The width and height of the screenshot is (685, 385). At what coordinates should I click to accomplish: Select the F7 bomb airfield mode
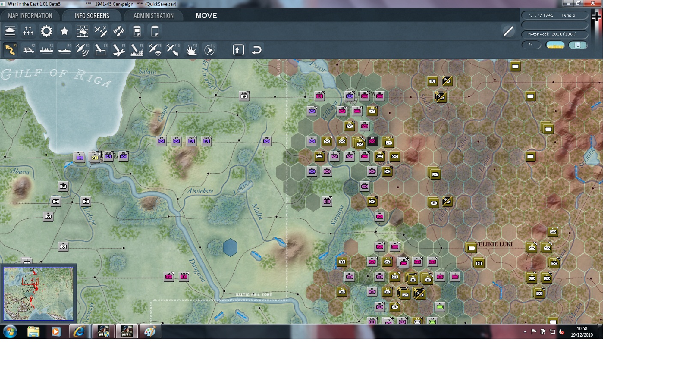pyautogui.click(x=119, y=50)
